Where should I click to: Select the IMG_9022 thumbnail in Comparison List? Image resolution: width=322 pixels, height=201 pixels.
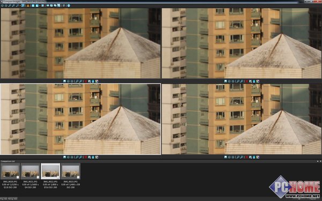click(x=50, y=172)
